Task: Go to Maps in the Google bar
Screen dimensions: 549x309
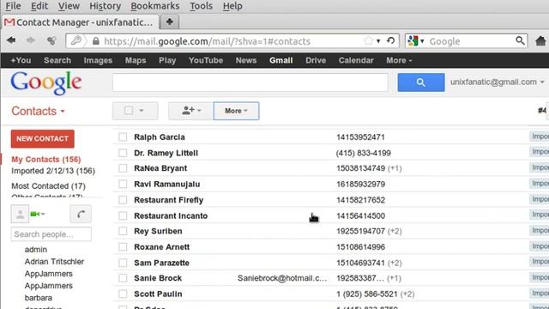Action: pos(136,60)
